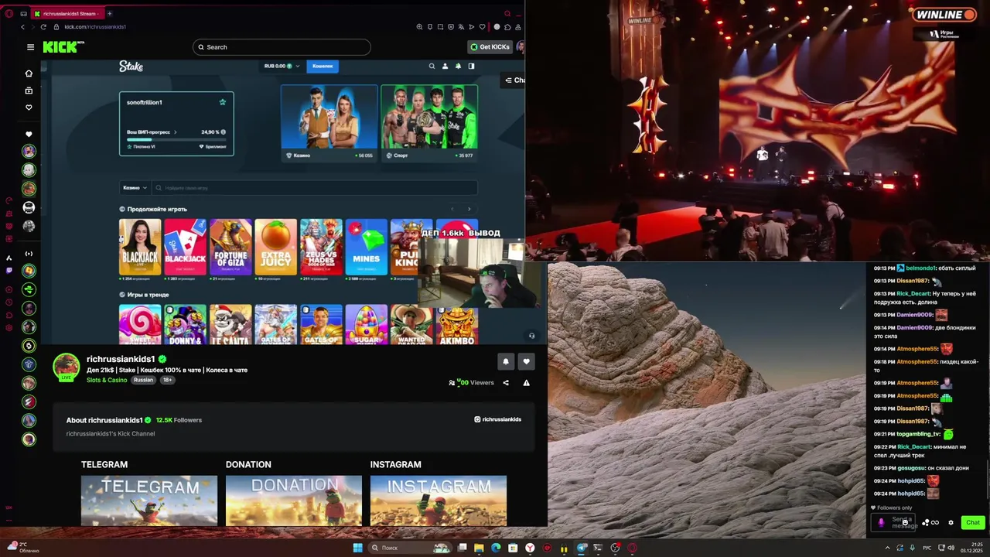Open the richrussiankids instagram handle link
This screenshot has width=990, height=557.
[x=497, y=419]
